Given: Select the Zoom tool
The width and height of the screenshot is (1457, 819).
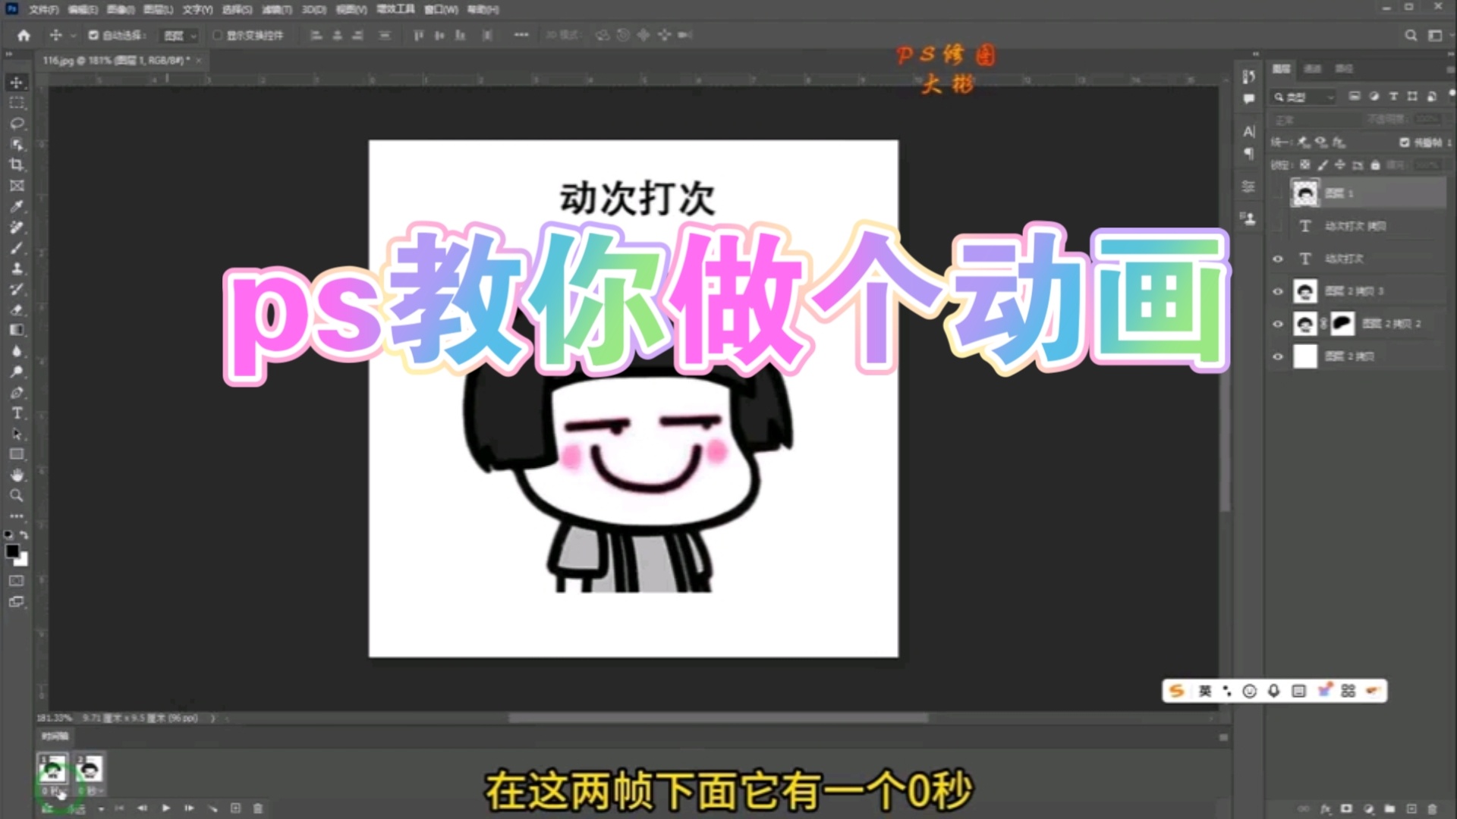Looking at the screenshot, I should pyautogui.click(x=17, y=496).
